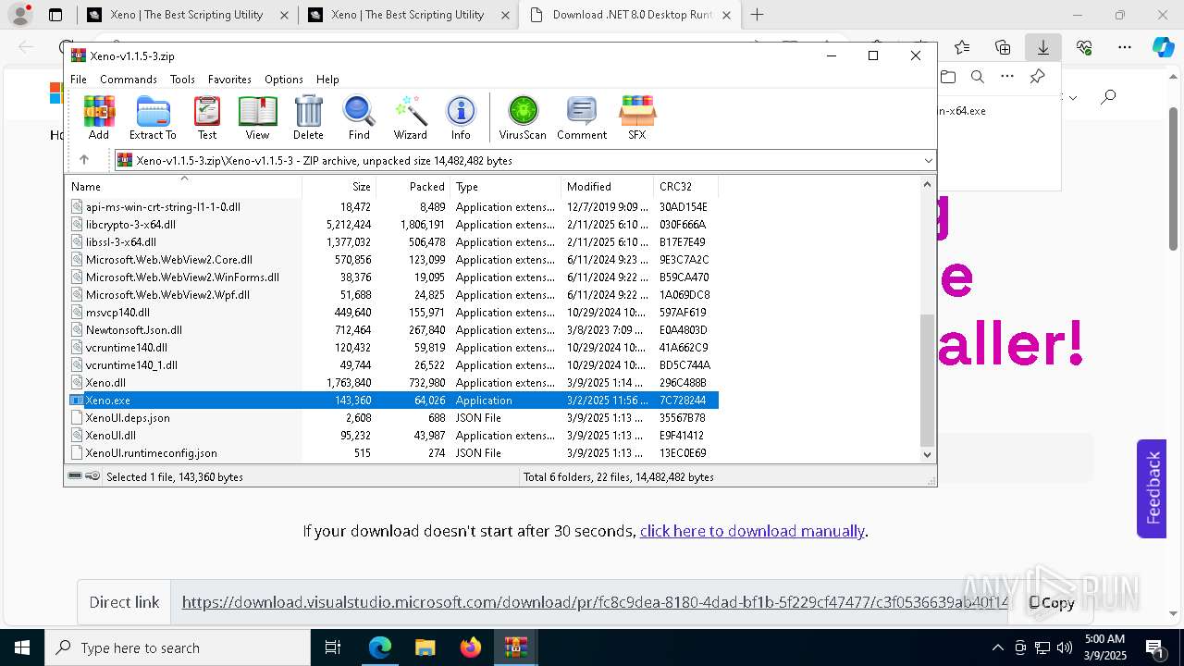Click file list scroll down arrow

click(928, 454)
